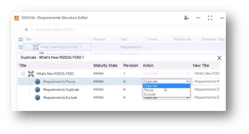Click the Action column header
Screen dimensions: 249x134
(148, 65)
